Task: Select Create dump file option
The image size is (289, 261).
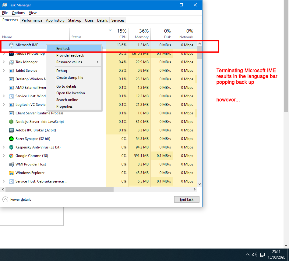Action: click(x=74, y=78)
